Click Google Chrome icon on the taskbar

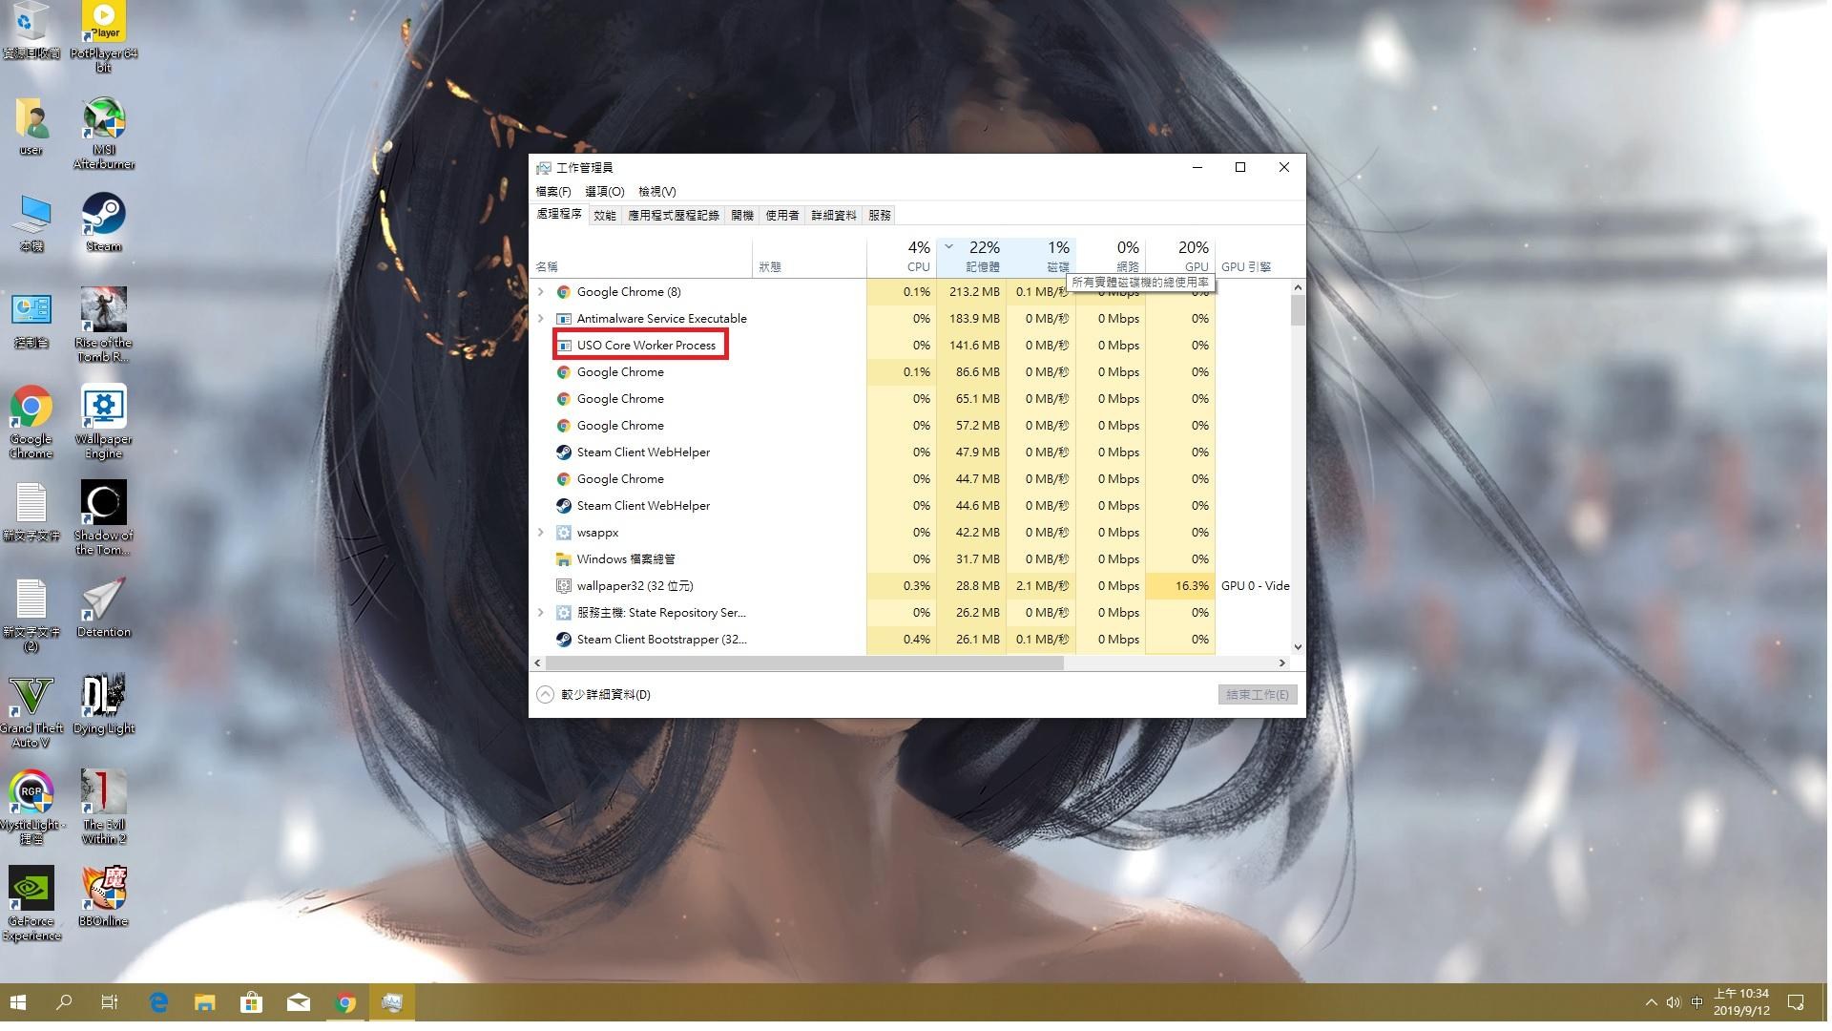click(345, 1002)
